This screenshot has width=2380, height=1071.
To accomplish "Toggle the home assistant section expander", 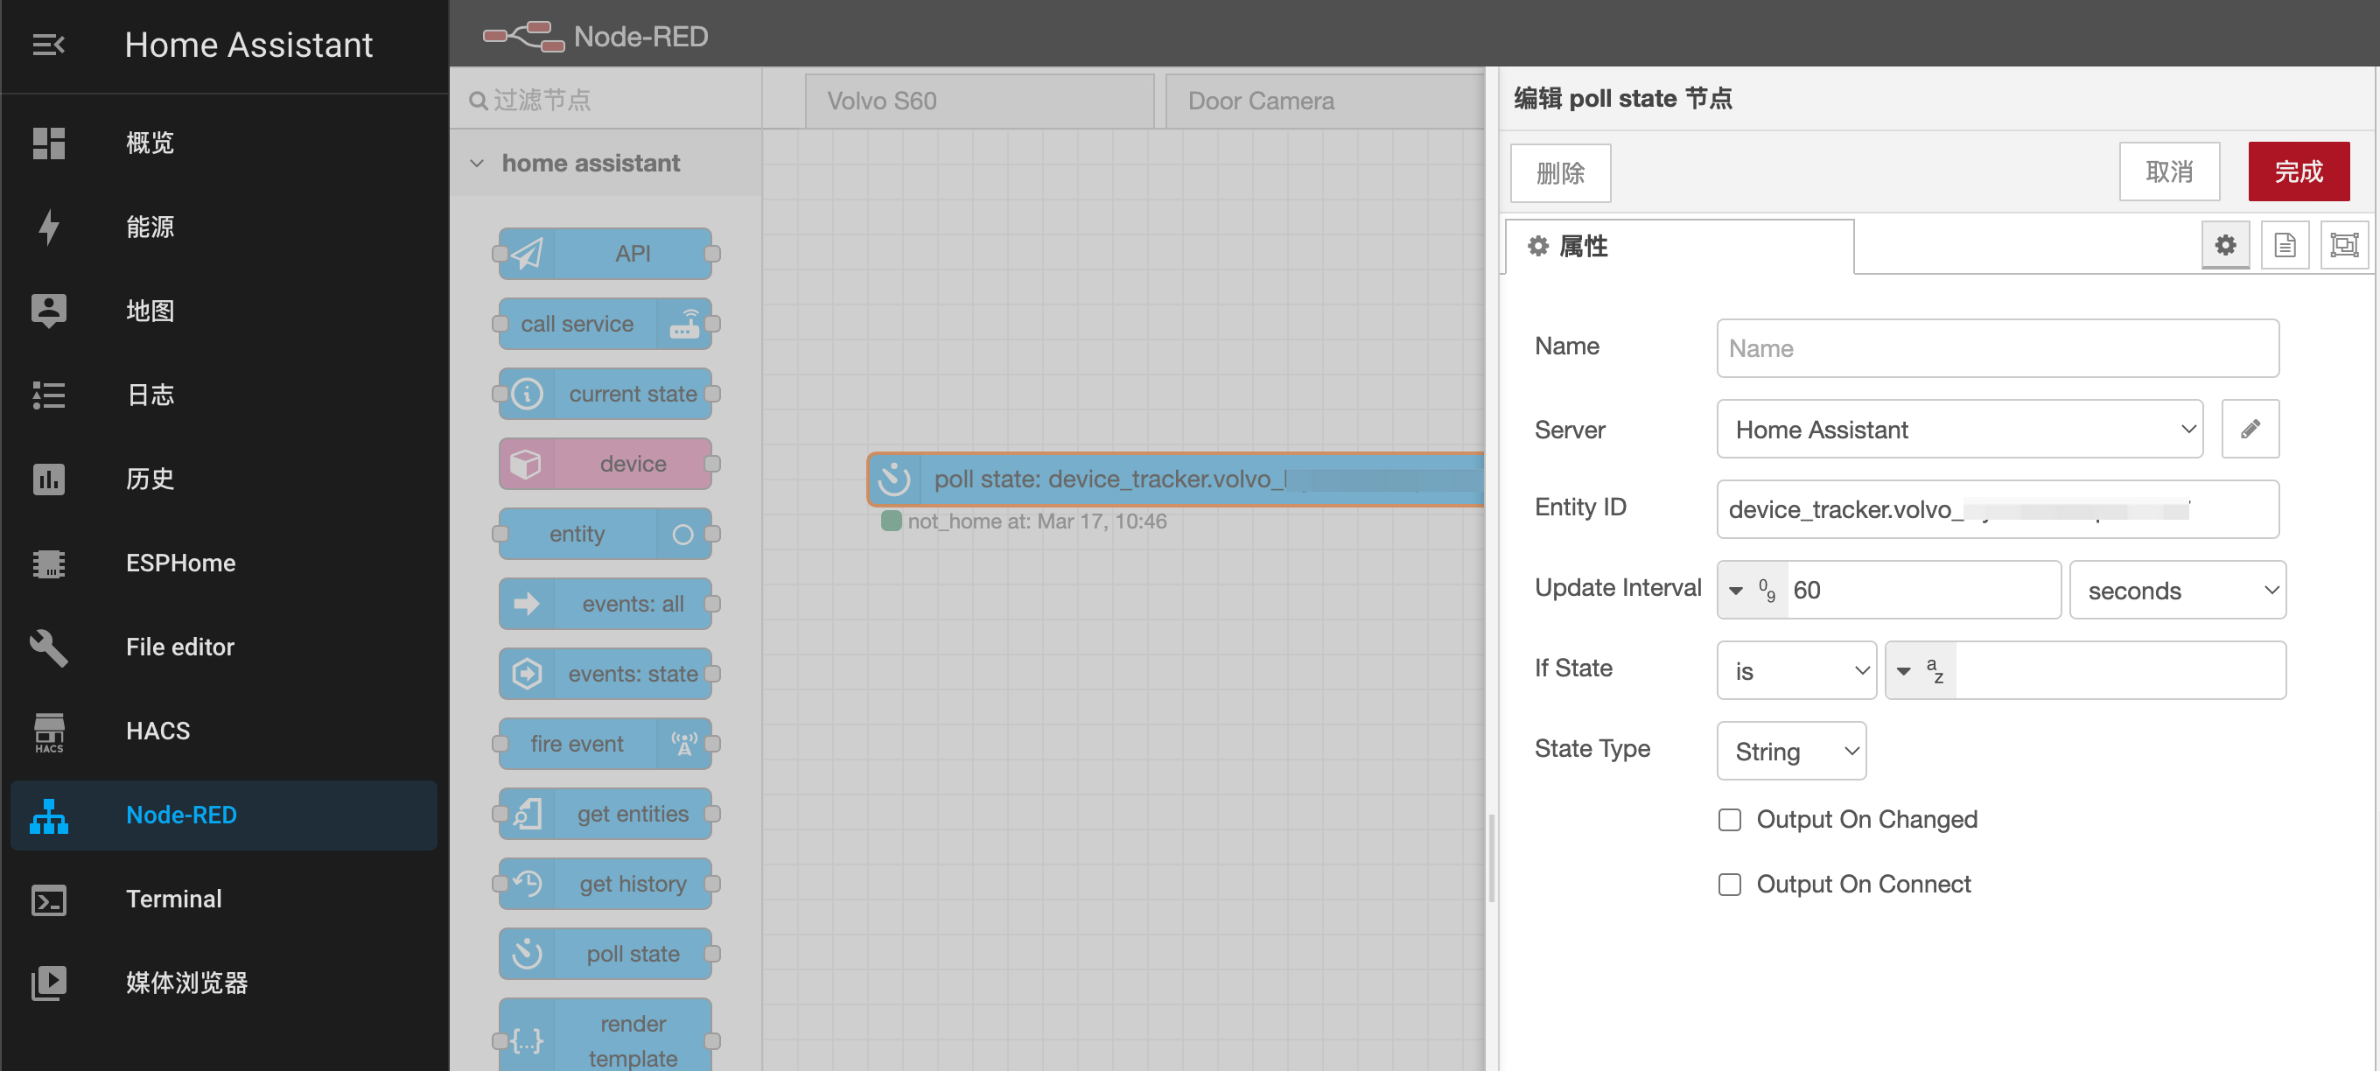I will (475, 163).
